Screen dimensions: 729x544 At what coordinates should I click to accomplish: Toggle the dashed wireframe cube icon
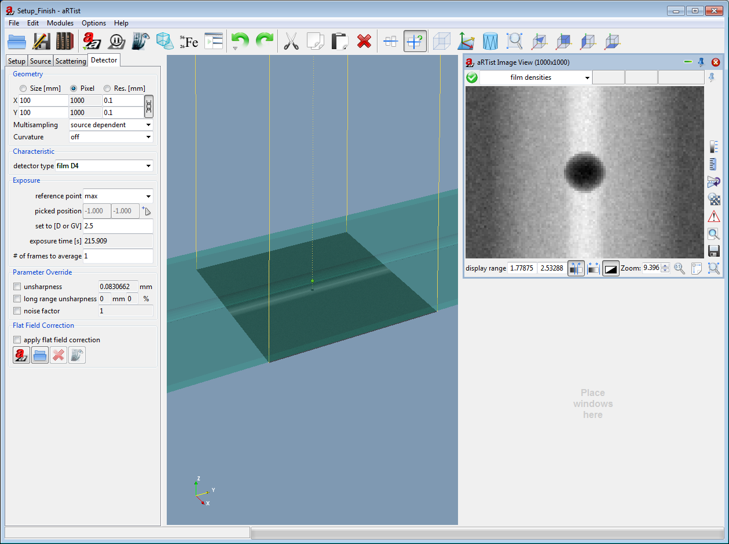coord(442,42)
